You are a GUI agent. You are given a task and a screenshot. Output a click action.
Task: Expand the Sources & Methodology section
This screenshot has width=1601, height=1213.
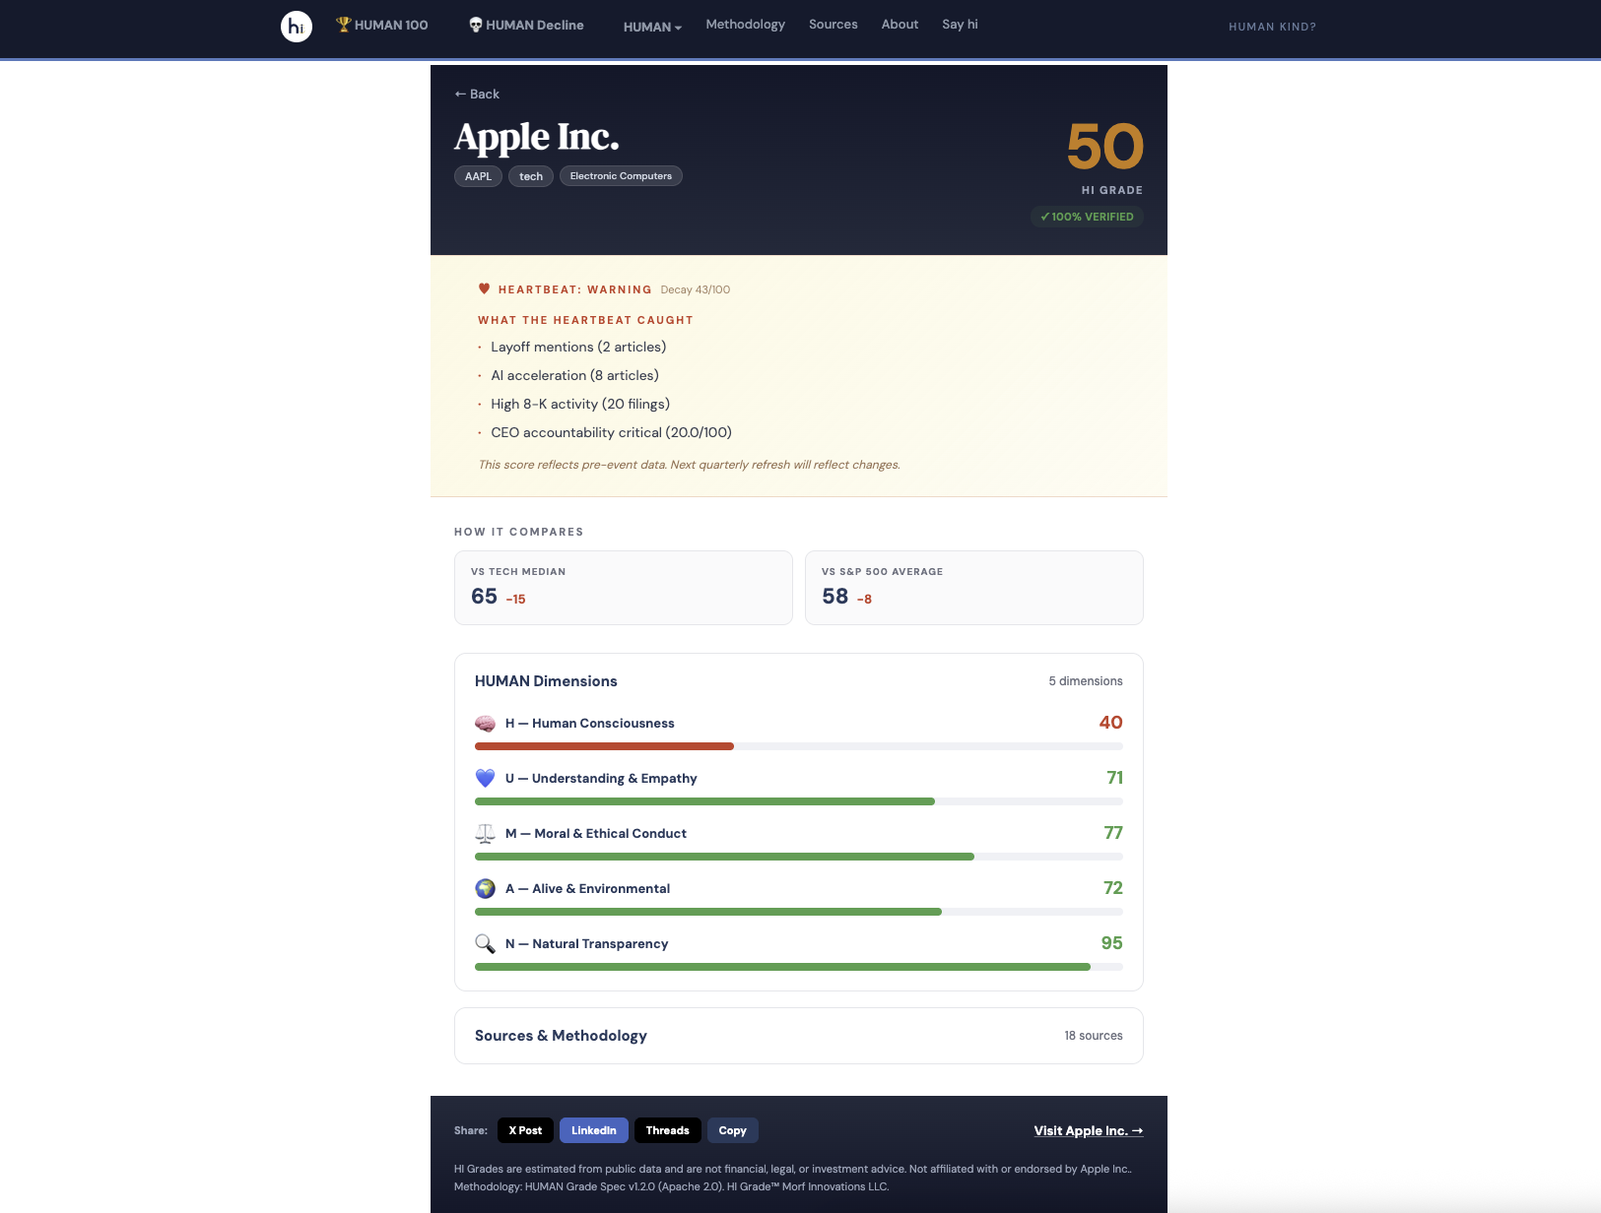[x=799, y=1036]
